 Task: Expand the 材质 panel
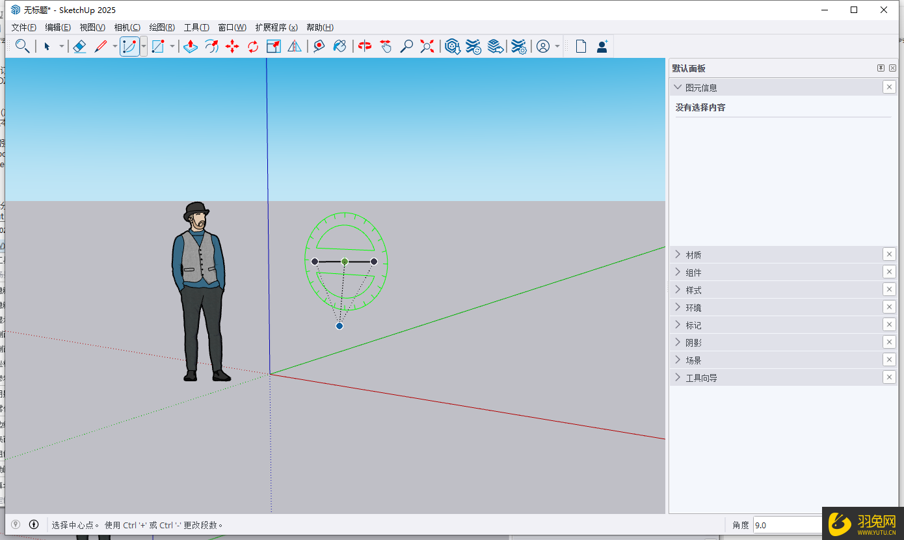[678, 254]
